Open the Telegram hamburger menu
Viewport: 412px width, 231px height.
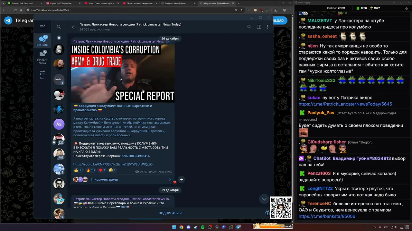click(x=42, y=27)
